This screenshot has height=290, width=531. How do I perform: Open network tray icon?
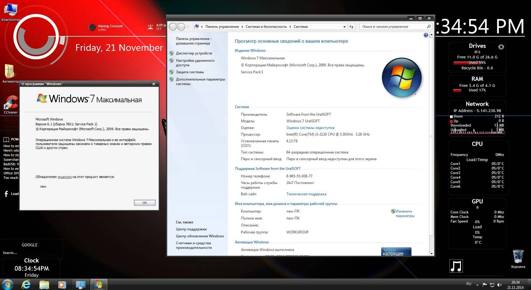(x=492, y=285)
